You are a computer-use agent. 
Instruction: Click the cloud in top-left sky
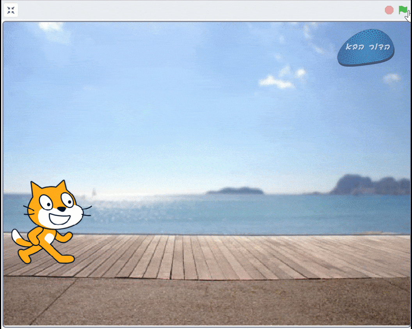[x=53, y=30]
